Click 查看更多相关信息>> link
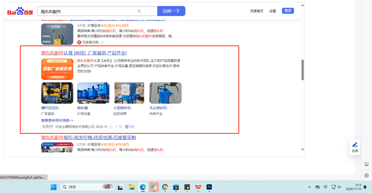 [x=57, y=120]
